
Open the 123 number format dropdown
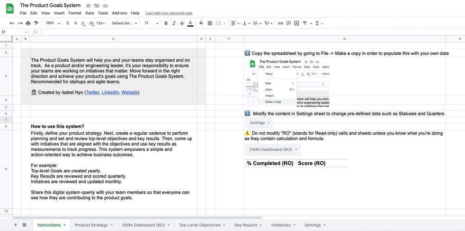(100, 23)
